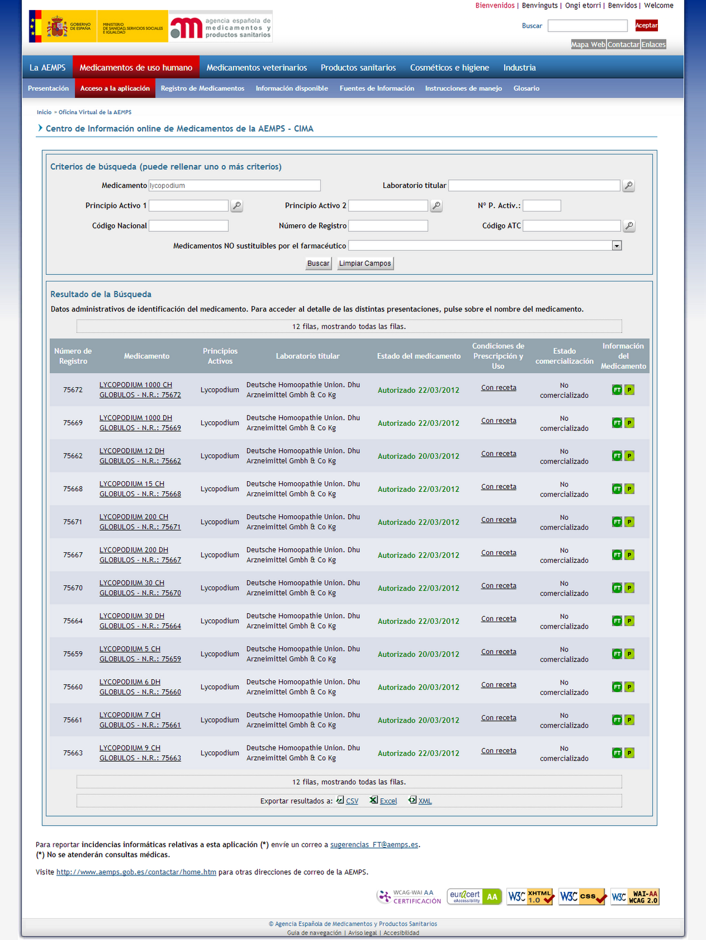Click the red Aceptar button
The image size is (706, 940).
pyautogui.click(x=646, y=25)
